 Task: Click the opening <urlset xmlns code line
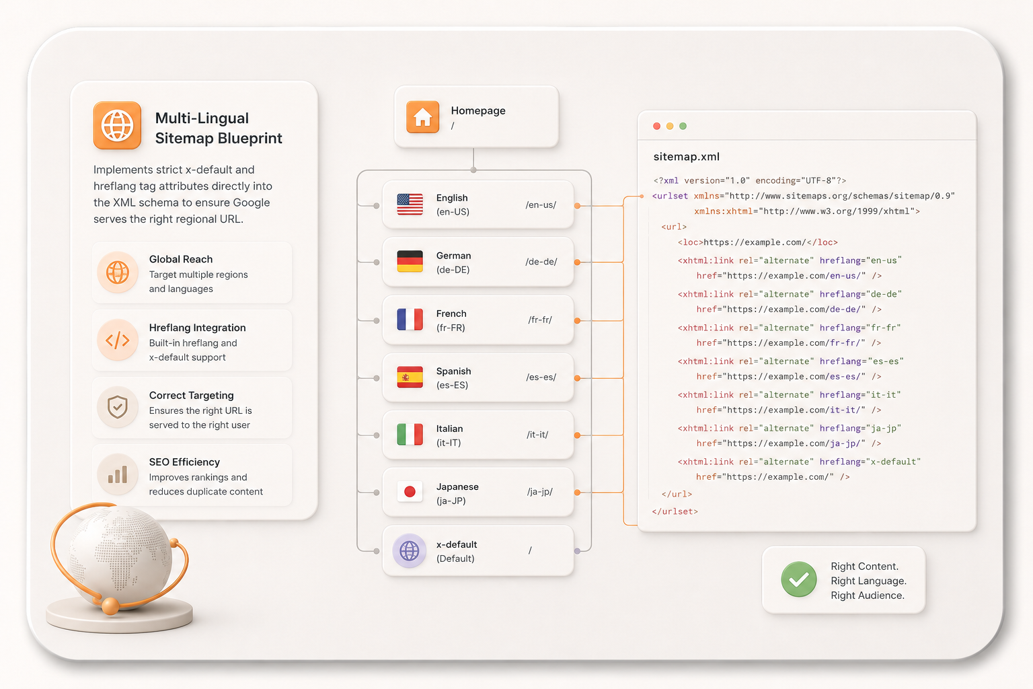click(x=804, y=196)
